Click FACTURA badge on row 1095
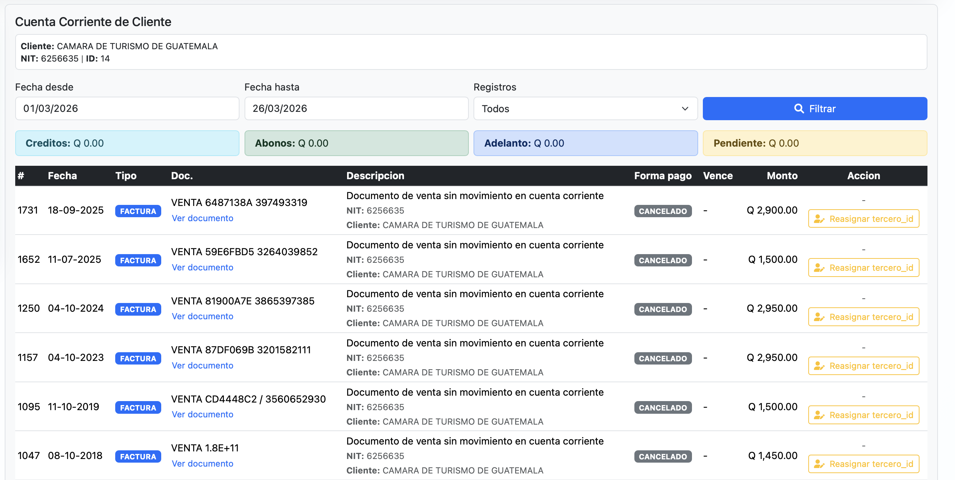 [138, 407]
